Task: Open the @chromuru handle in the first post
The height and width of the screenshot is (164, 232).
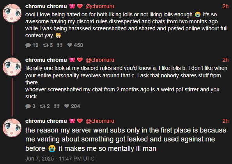Action: [100, 7]
